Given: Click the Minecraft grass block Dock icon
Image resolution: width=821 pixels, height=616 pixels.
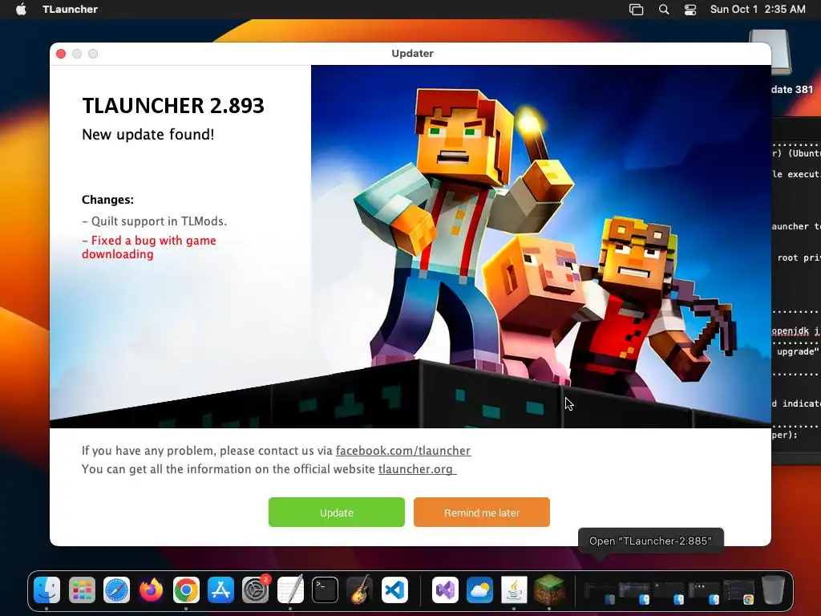Looking at the screenshot, I should coord(548,590).
